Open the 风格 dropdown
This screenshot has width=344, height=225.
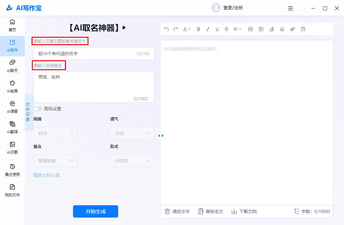click(x=55, y=133)
